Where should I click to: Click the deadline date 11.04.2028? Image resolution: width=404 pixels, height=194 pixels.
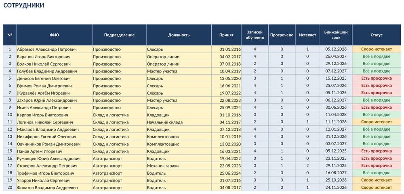click(x=336, y=115)
